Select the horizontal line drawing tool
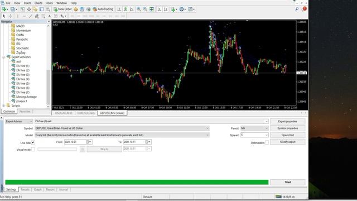Viewport: 357px width, 201px height. [24, 16]
